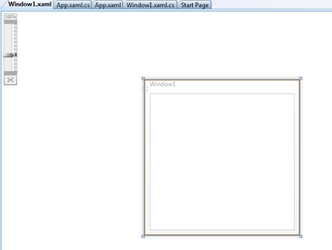Go to the Start Page tab
The height and width of the screenshot is (250, 332).
(195, 5)
